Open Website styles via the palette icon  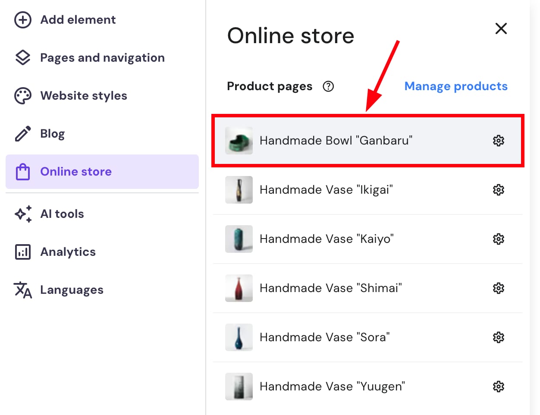[x=22, y=95]
